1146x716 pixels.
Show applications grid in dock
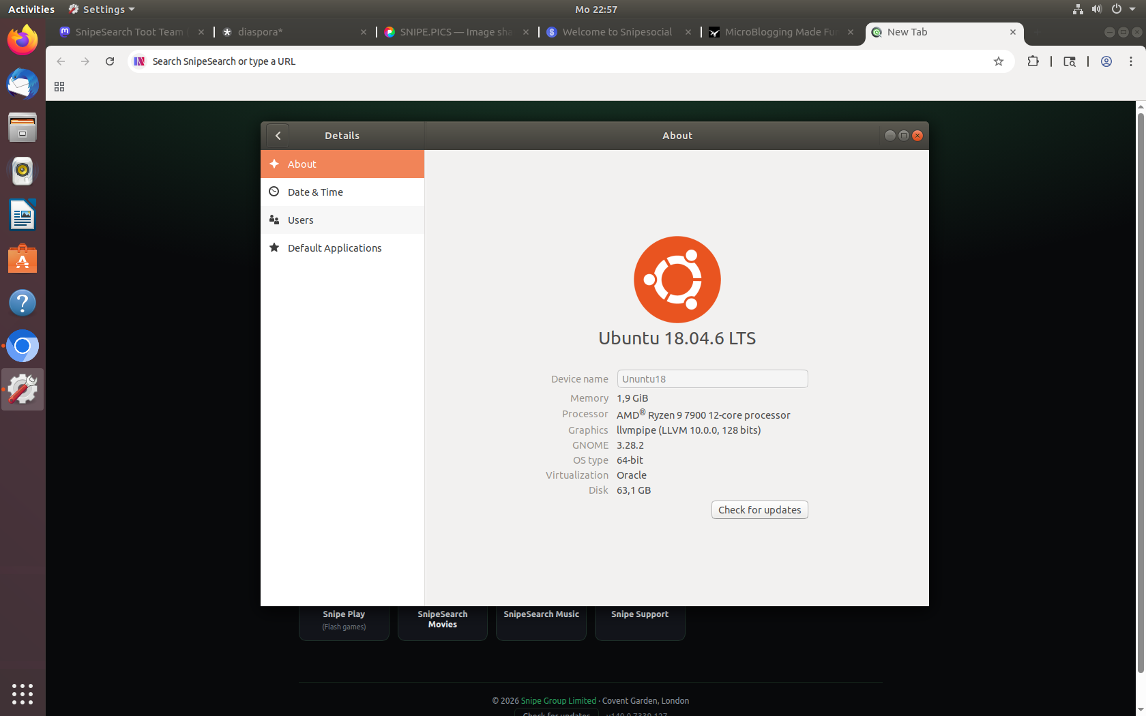click(x=23, y=693)
